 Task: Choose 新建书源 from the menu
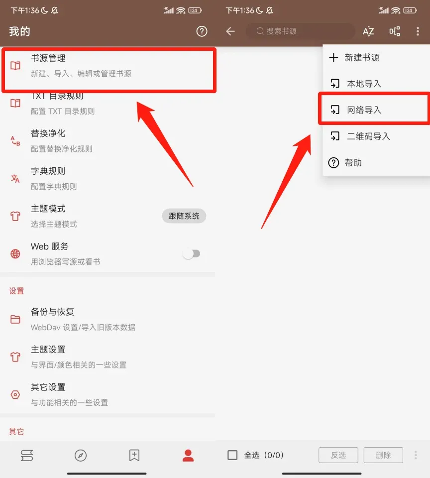coord(376,57)
